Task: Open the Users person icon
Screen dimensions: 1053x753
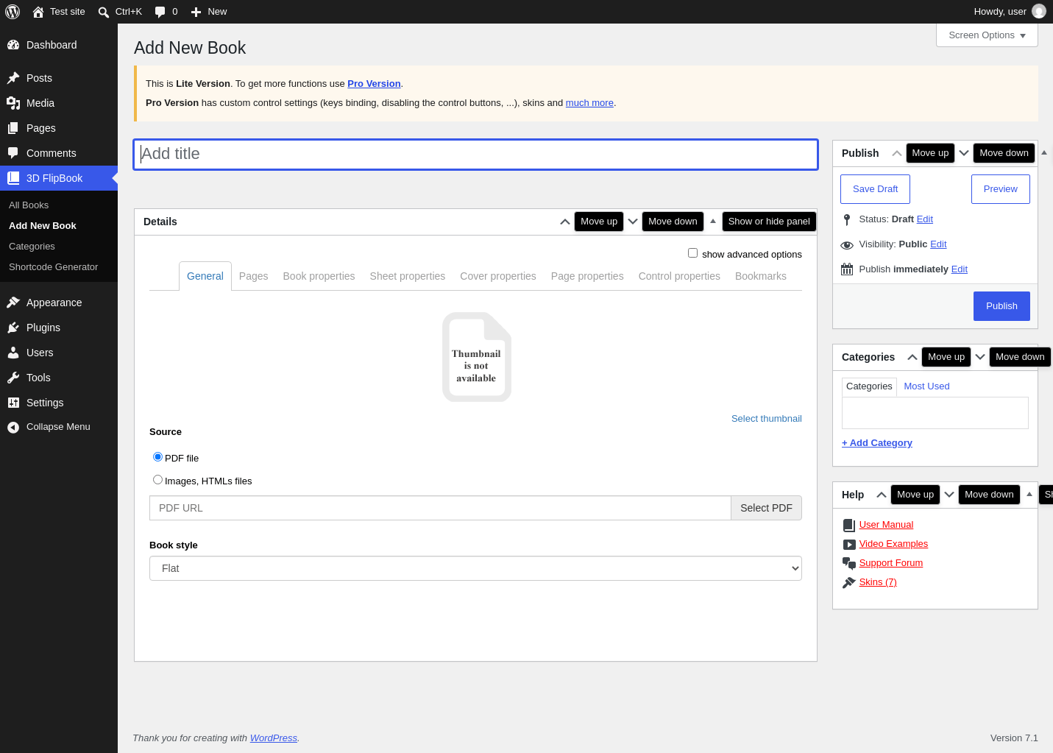Action: pyautogui.click(x=13, y=353)
